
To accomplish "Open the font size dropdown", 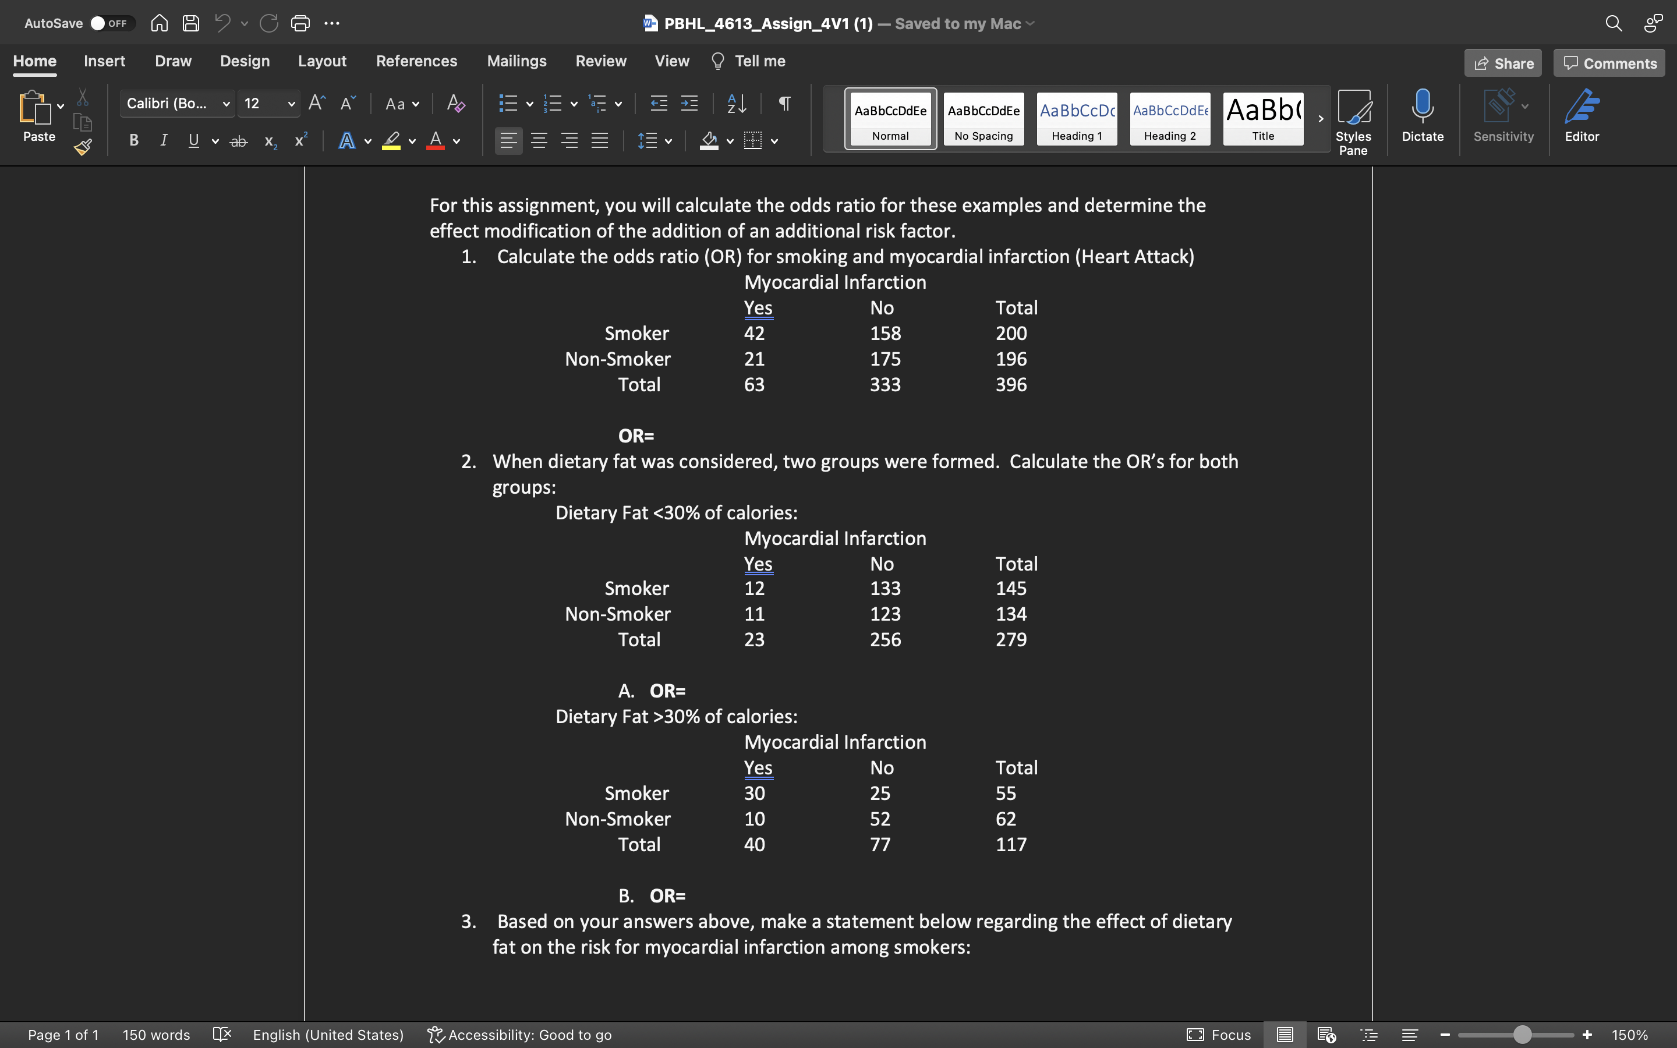I will coord(291,104).
